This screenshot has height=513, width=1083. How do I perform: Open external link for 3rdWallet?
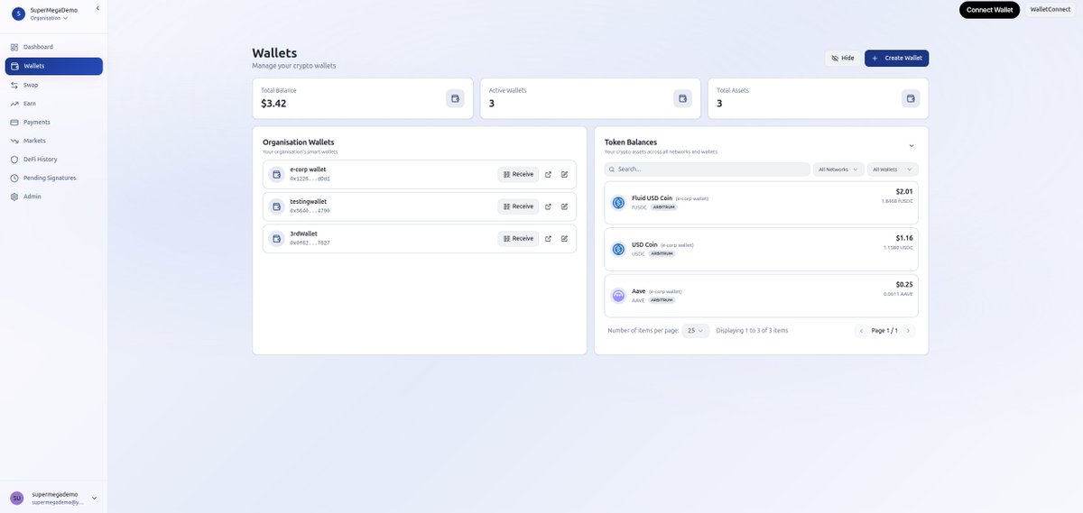coord(548,238)
